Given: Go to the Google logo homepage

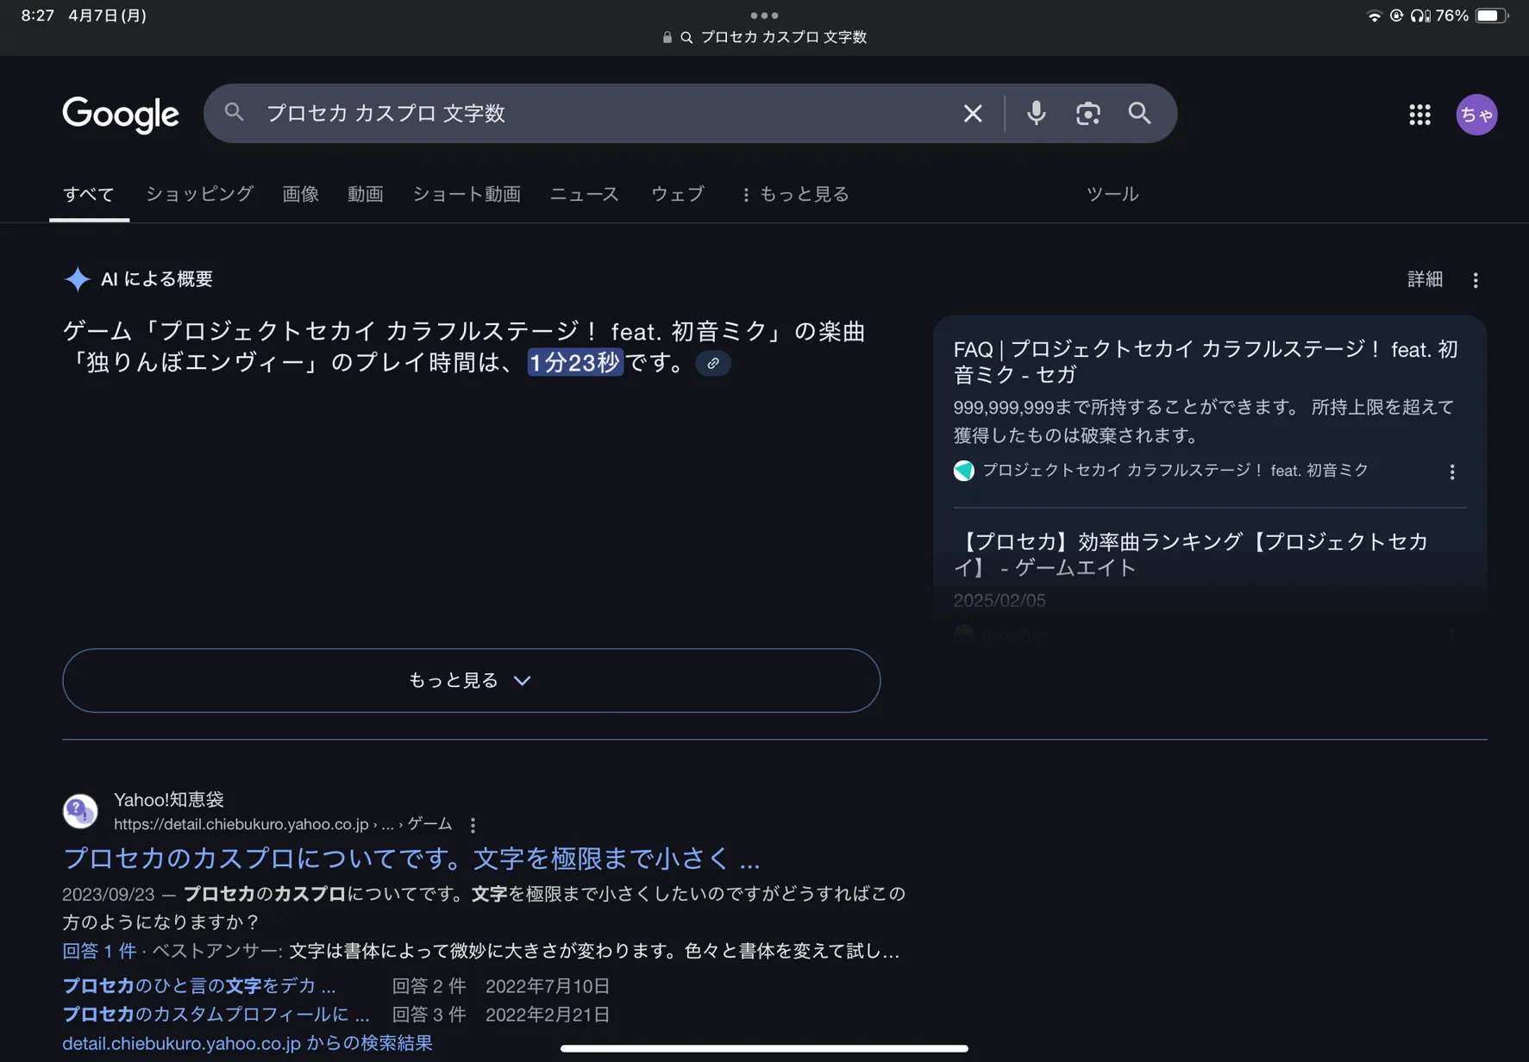Looking at the screenshot, I should tap(121, 115).
